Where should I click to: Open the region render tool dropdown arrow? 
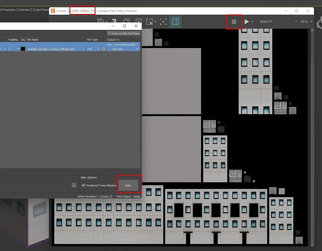[x=155, y=22]
